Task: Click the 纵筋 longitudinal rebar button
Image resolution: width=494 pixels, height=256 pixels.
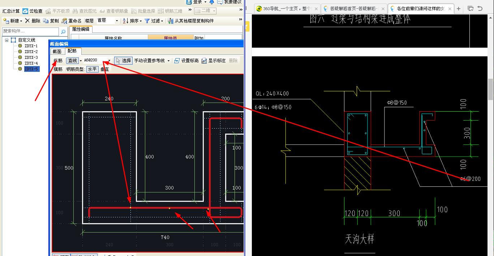Action: [58, 61]
